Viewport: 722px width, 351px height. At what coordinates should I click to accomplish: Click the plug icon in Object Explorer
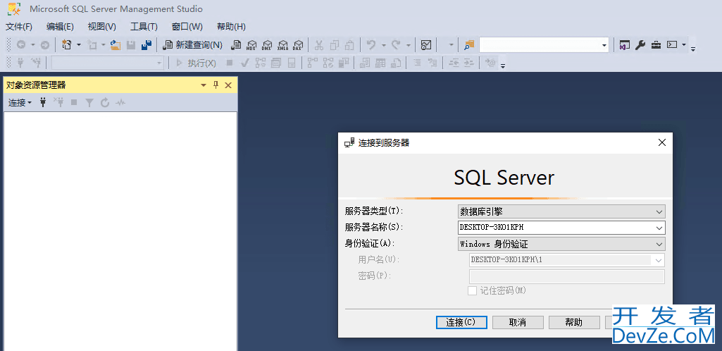tap(43, 103)
